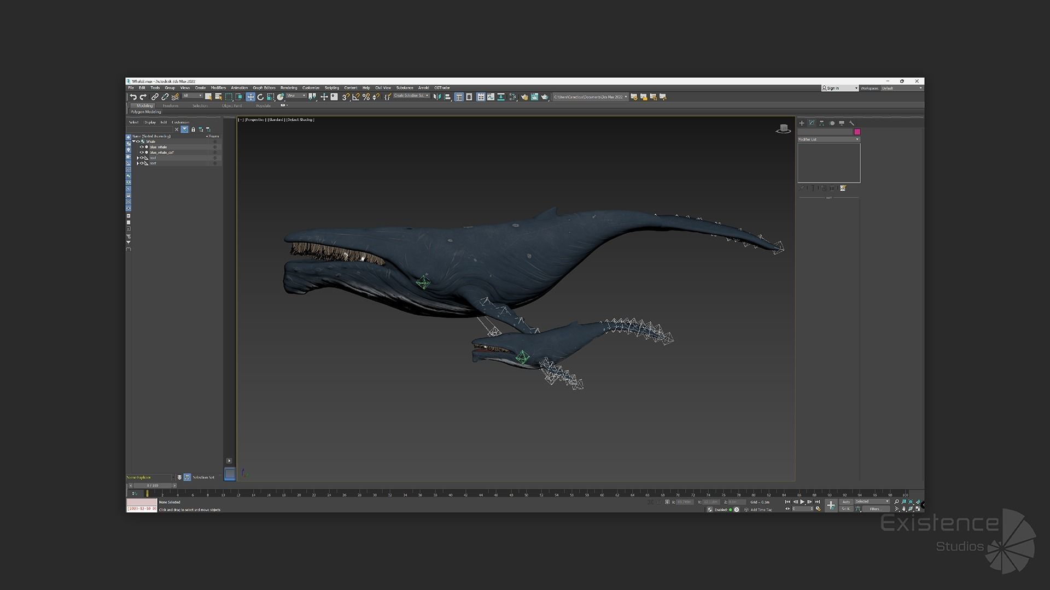
Task: Click the Play Animation button
Action: 802,502
